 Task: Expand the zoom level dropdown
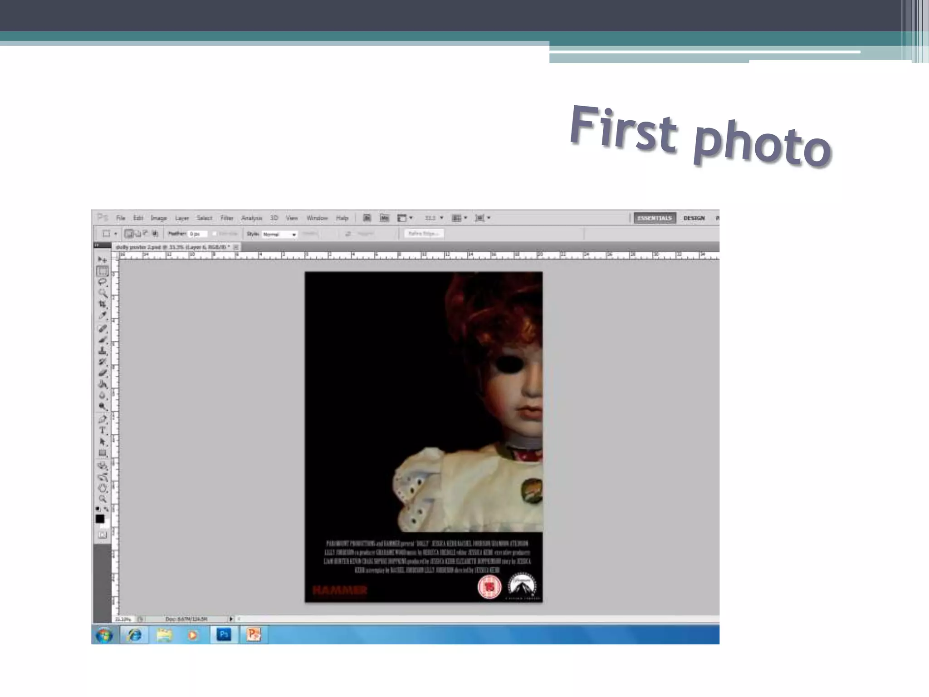tap(441, 218)
